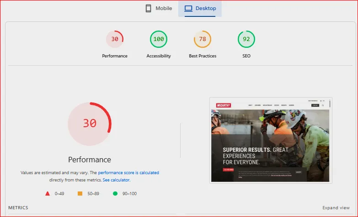Click the mobile phone icon
This screenshot has width=358, height=217.
click(148, 8)
